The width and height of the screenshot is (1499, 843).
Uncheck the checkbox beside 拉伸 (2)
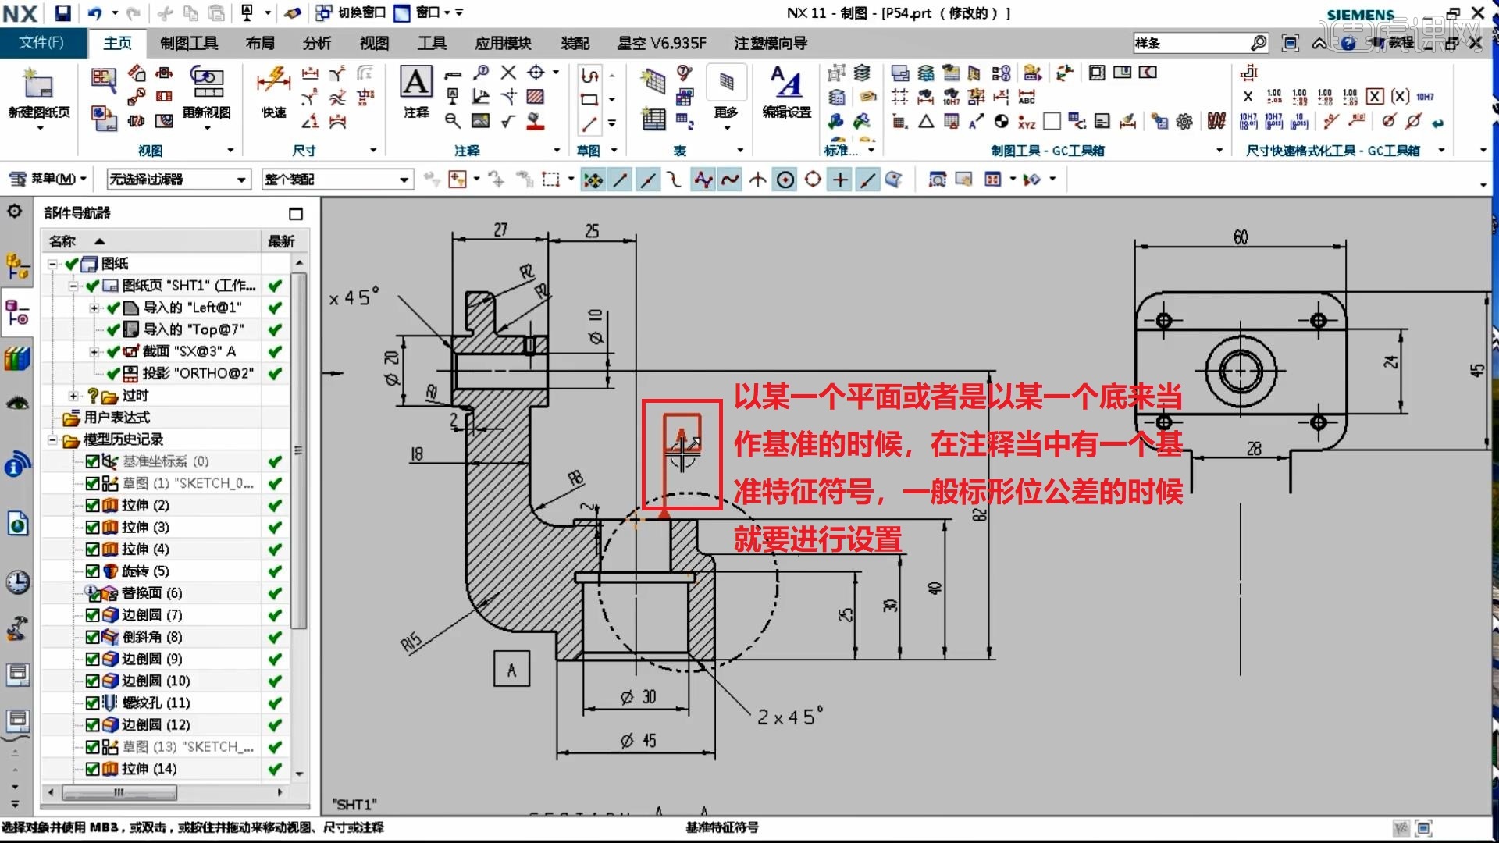pyautogui.click(x=91, y=505)
